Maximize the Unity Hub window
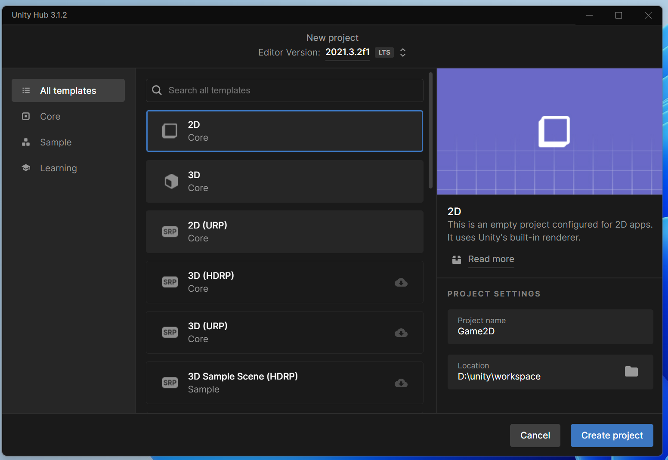668x460 pixels. [619, 15]
